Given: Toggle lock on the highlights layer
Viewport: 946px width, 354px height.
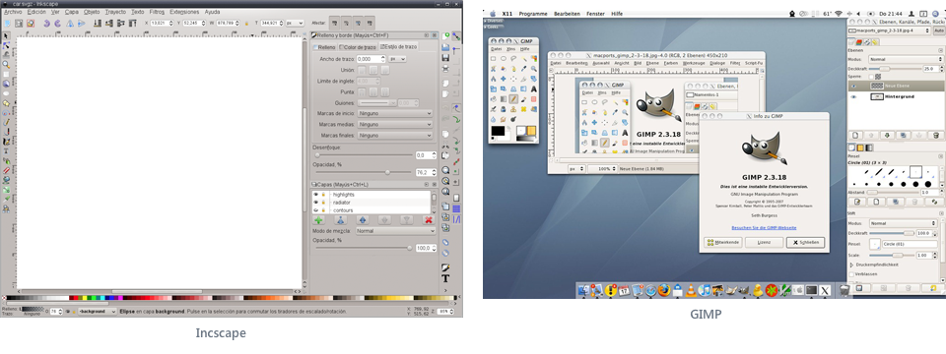Looking at the screenshot, I should pyautogui.click(x=323, y=195).
